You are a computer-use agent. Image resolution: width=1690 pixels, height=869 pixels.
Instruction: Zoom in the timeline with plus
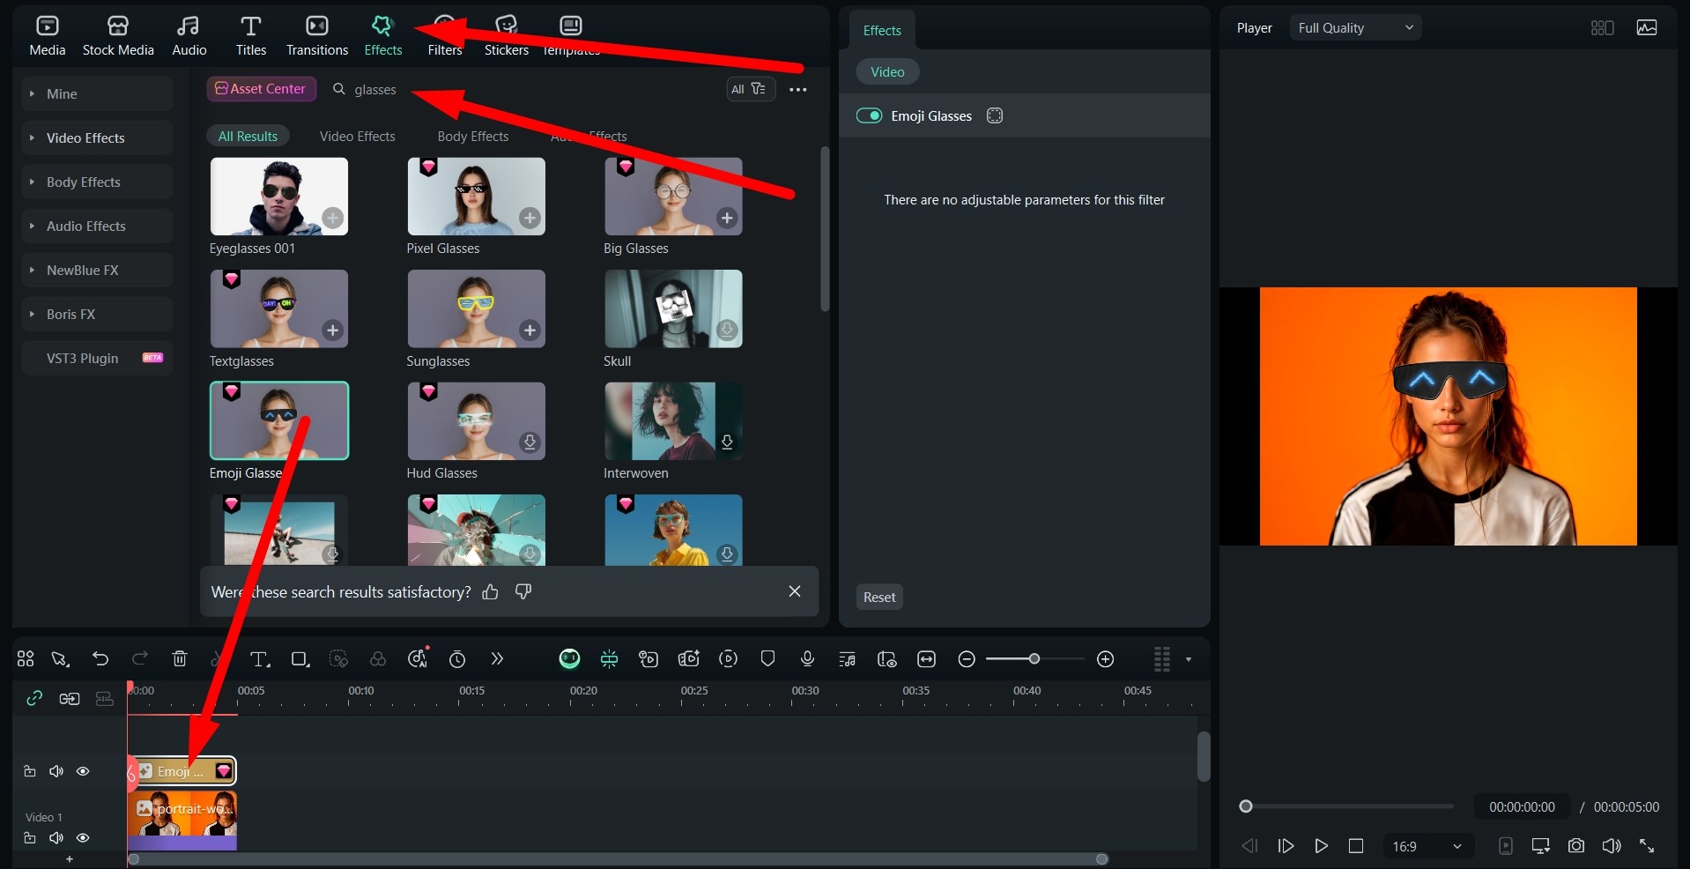[x=1106, y=659]
